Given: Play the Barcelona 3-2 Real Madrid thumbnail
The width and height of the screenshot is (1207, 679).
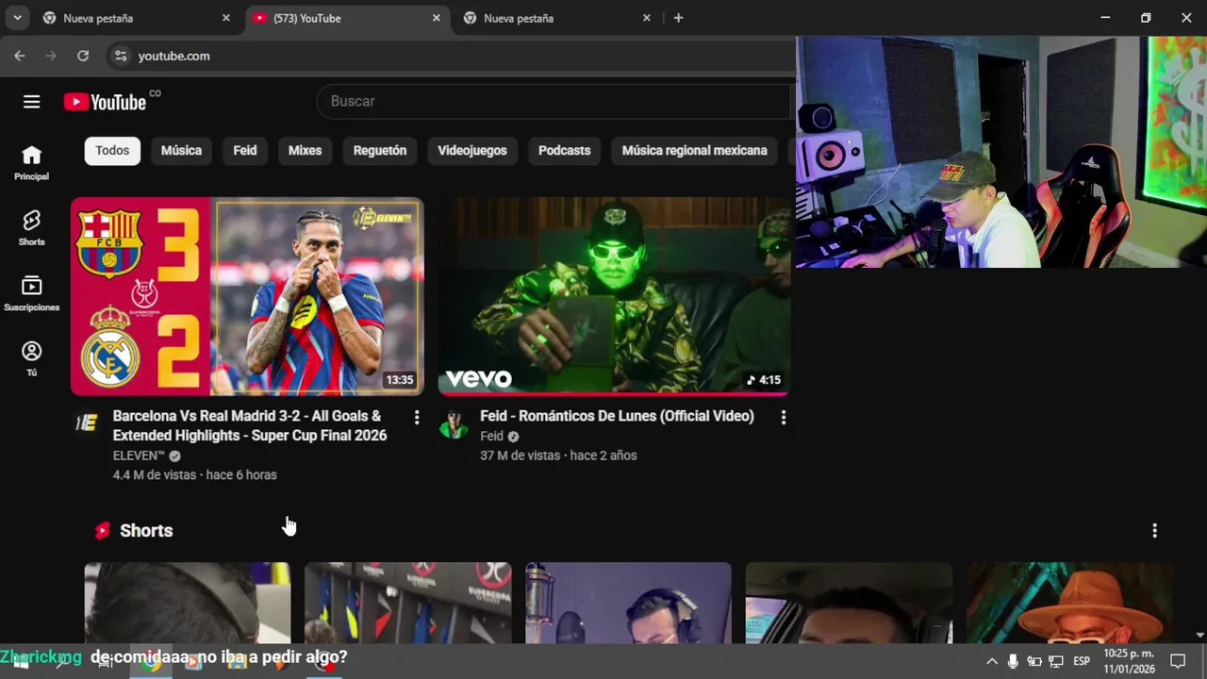Looking at the screenshot, I should (247, 296).
